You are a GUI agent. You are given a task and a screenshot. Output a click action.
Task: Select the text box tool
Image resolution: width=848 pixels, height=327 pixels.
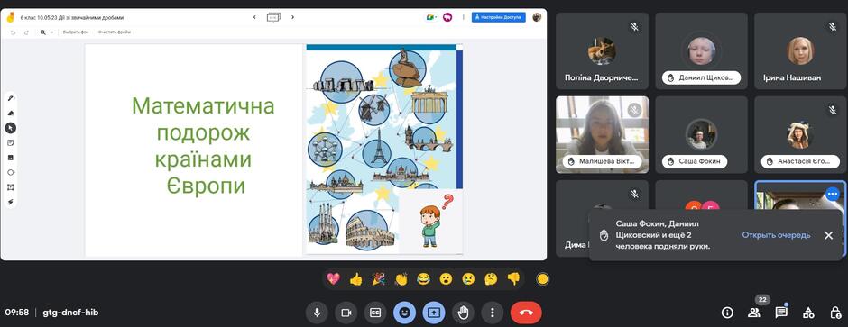point(10,187)
